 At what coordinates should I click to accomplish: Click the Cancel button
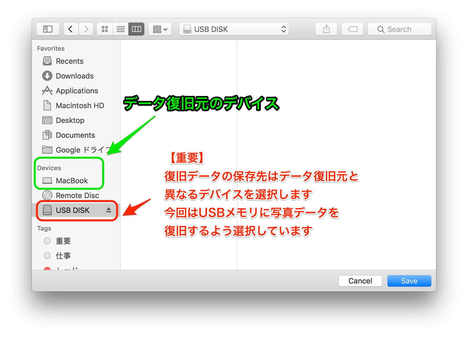(x=360, y=281)
